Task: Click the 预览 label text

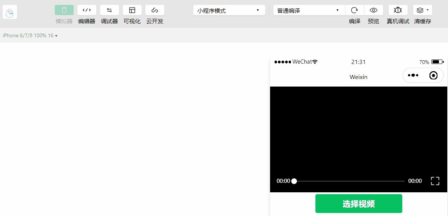Action: point(374,21)
